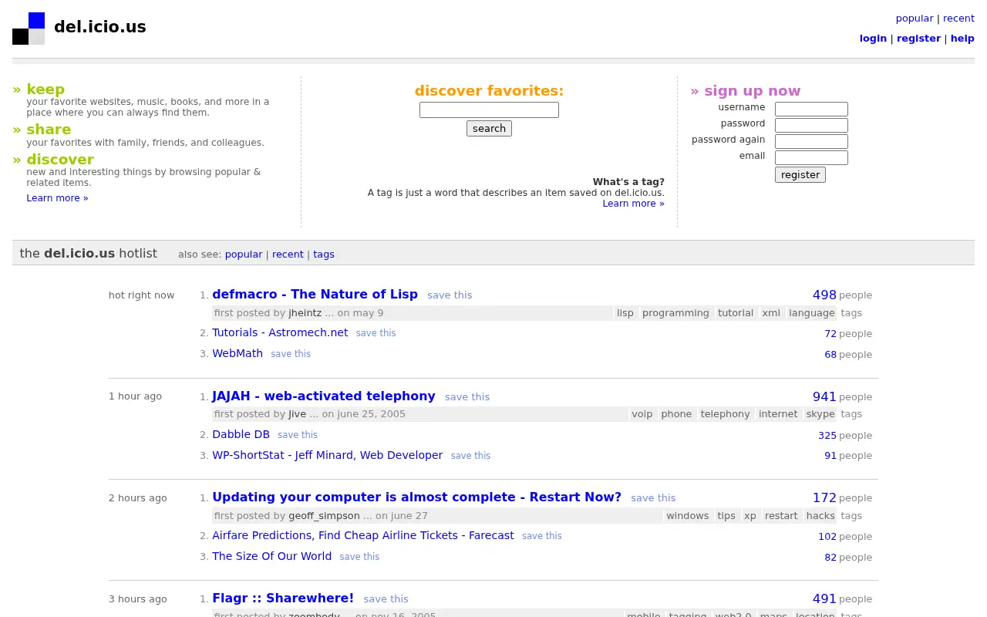
Task: Select the xml tag
Action: [771, 313]
